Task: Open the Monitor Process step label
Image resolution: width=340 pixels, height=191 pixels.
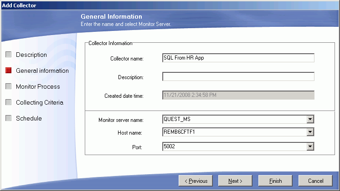Action: tap(38, 86)
